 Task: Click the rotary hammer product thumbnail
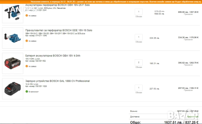click(x=13, y=13)
